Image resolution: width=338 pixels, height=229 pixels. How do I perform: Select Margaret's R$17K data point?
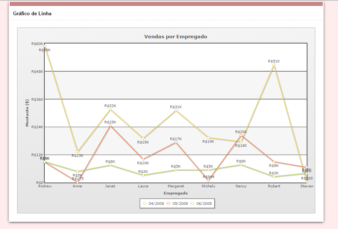click(x=176, y=143)
